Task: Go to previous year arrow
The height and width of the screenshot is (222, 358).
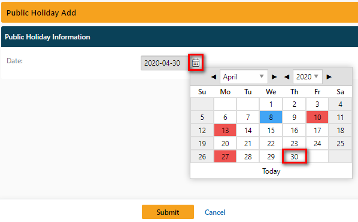Action: coord(287,77)
